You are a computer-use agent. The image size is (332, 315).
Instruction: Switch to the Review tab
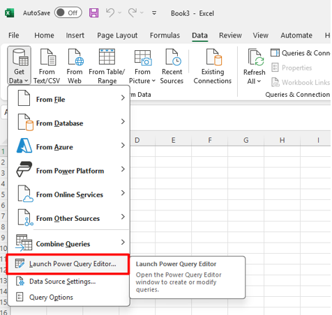230,35
